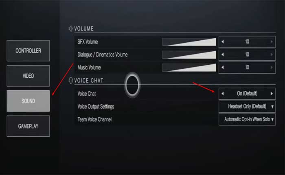Click the Music Volume slider bar
285x175 pixels.
coord(189,68)
